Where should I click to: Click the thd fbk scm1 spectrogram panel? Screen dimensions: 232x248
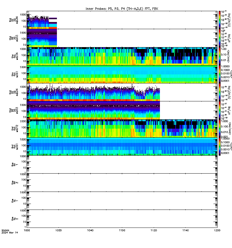click(x=122, y=146)
